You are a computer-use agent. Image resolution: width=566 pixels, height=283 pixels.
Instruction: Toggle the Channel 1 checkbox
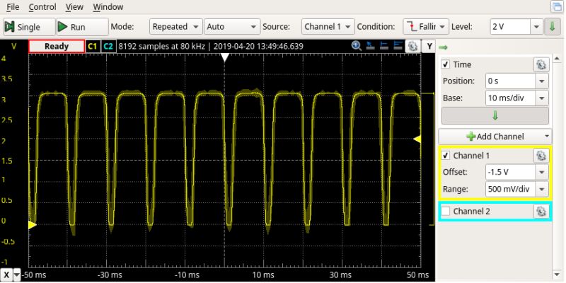446,156
